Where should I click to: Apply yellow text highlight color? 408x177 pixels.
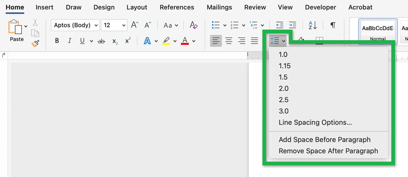tap(166, 41)
